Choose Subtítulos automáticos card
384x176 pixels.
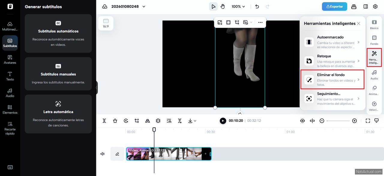[58, 33]
